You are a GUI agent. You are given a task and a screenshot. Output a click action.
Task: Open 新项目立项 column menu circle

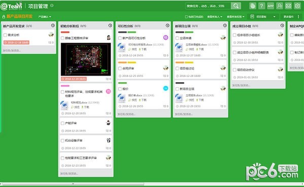[x=224, y=26]
